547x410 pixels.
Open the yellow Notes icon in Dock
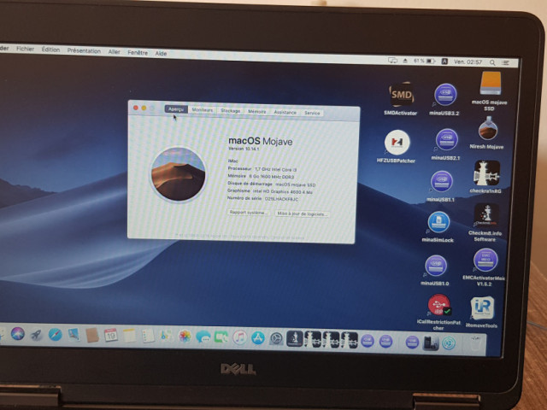(129, 336)
